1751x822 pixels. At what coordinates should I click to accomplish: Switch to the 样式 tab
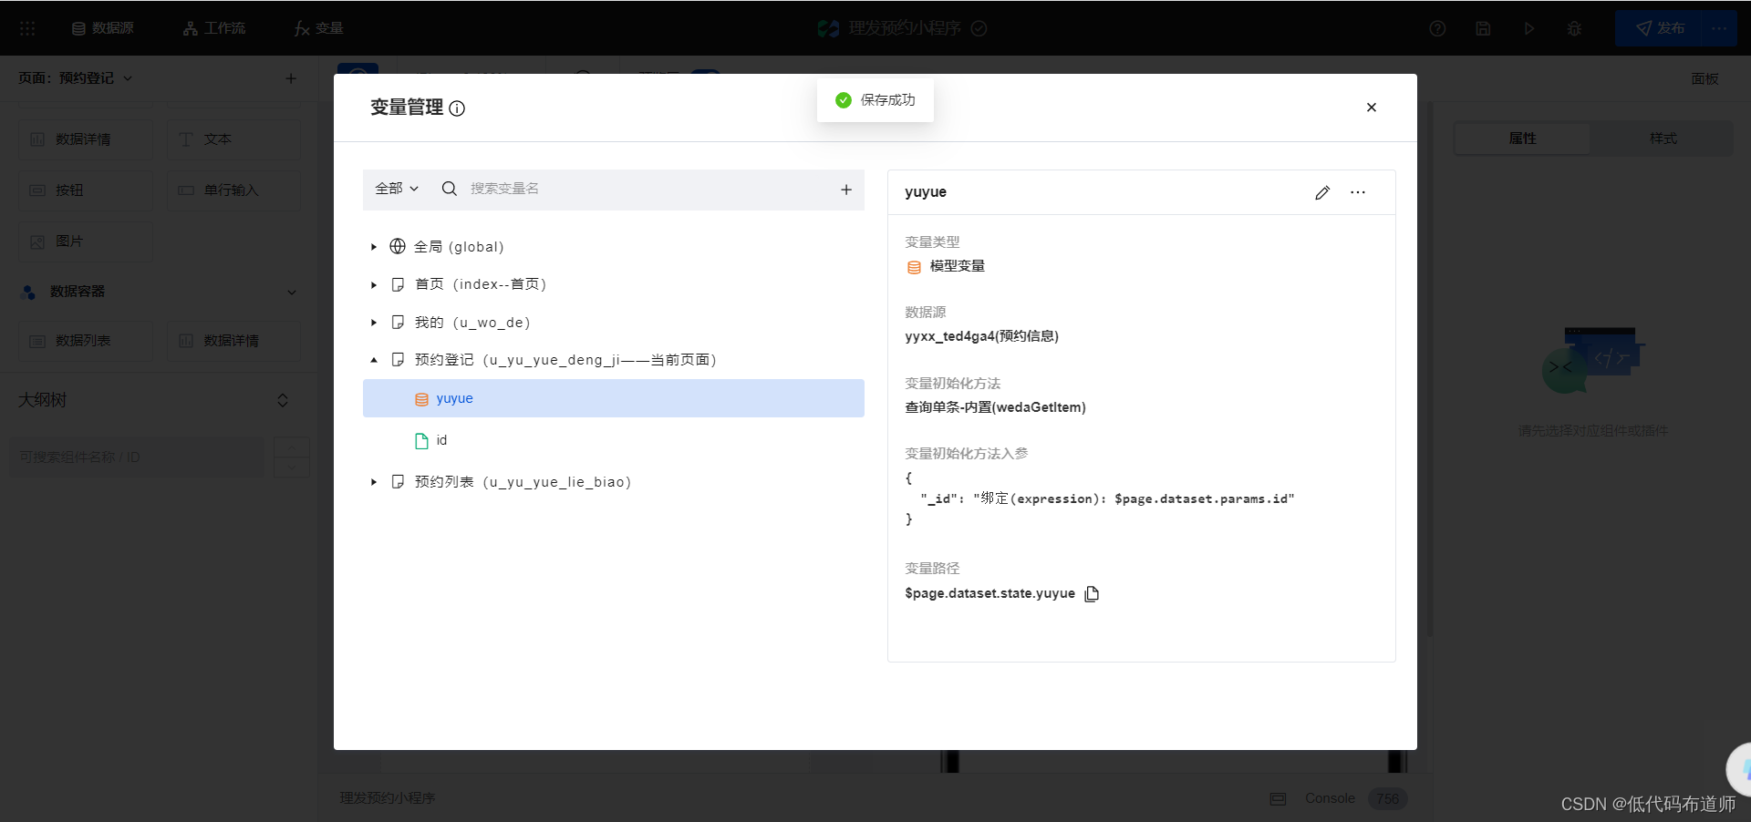1663,139
